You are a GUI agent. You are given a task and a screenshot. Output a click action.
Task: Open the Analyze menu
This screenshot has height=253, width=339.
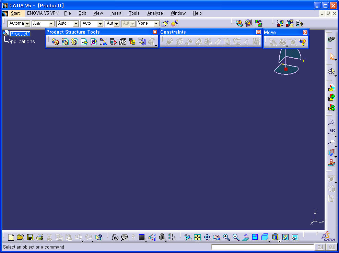pos(155,13)
